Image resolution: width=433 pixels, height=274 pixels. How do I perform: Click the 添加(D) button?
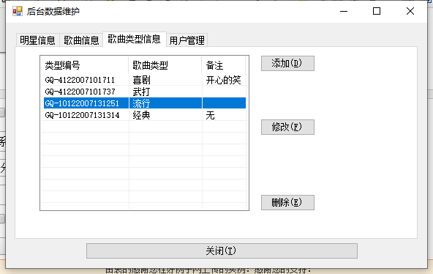287,63
